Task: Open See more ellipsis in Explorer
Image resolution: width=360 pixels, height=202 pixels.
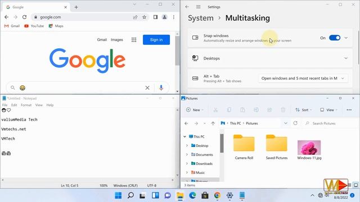Action: [x=349, y=110]
